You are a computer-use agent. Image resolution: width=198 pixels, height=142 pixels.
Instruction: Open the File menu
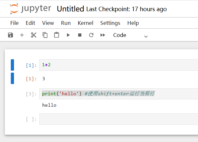pos(15,23)
